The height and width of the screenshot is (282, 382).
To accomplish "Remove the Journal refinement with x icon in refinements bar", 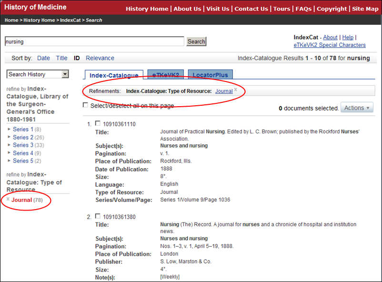I will click(x=236, y=90).
